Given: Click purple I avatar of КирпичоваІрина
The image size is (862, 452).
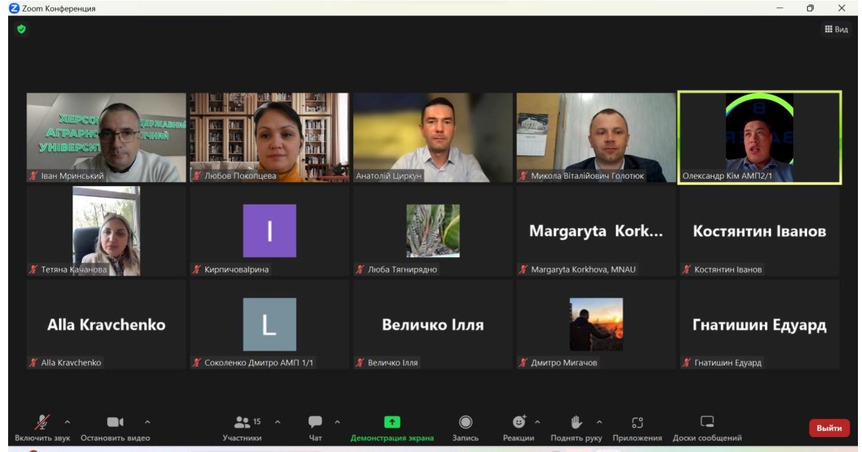Looking at the screenshot, I should tap(270, 231).
